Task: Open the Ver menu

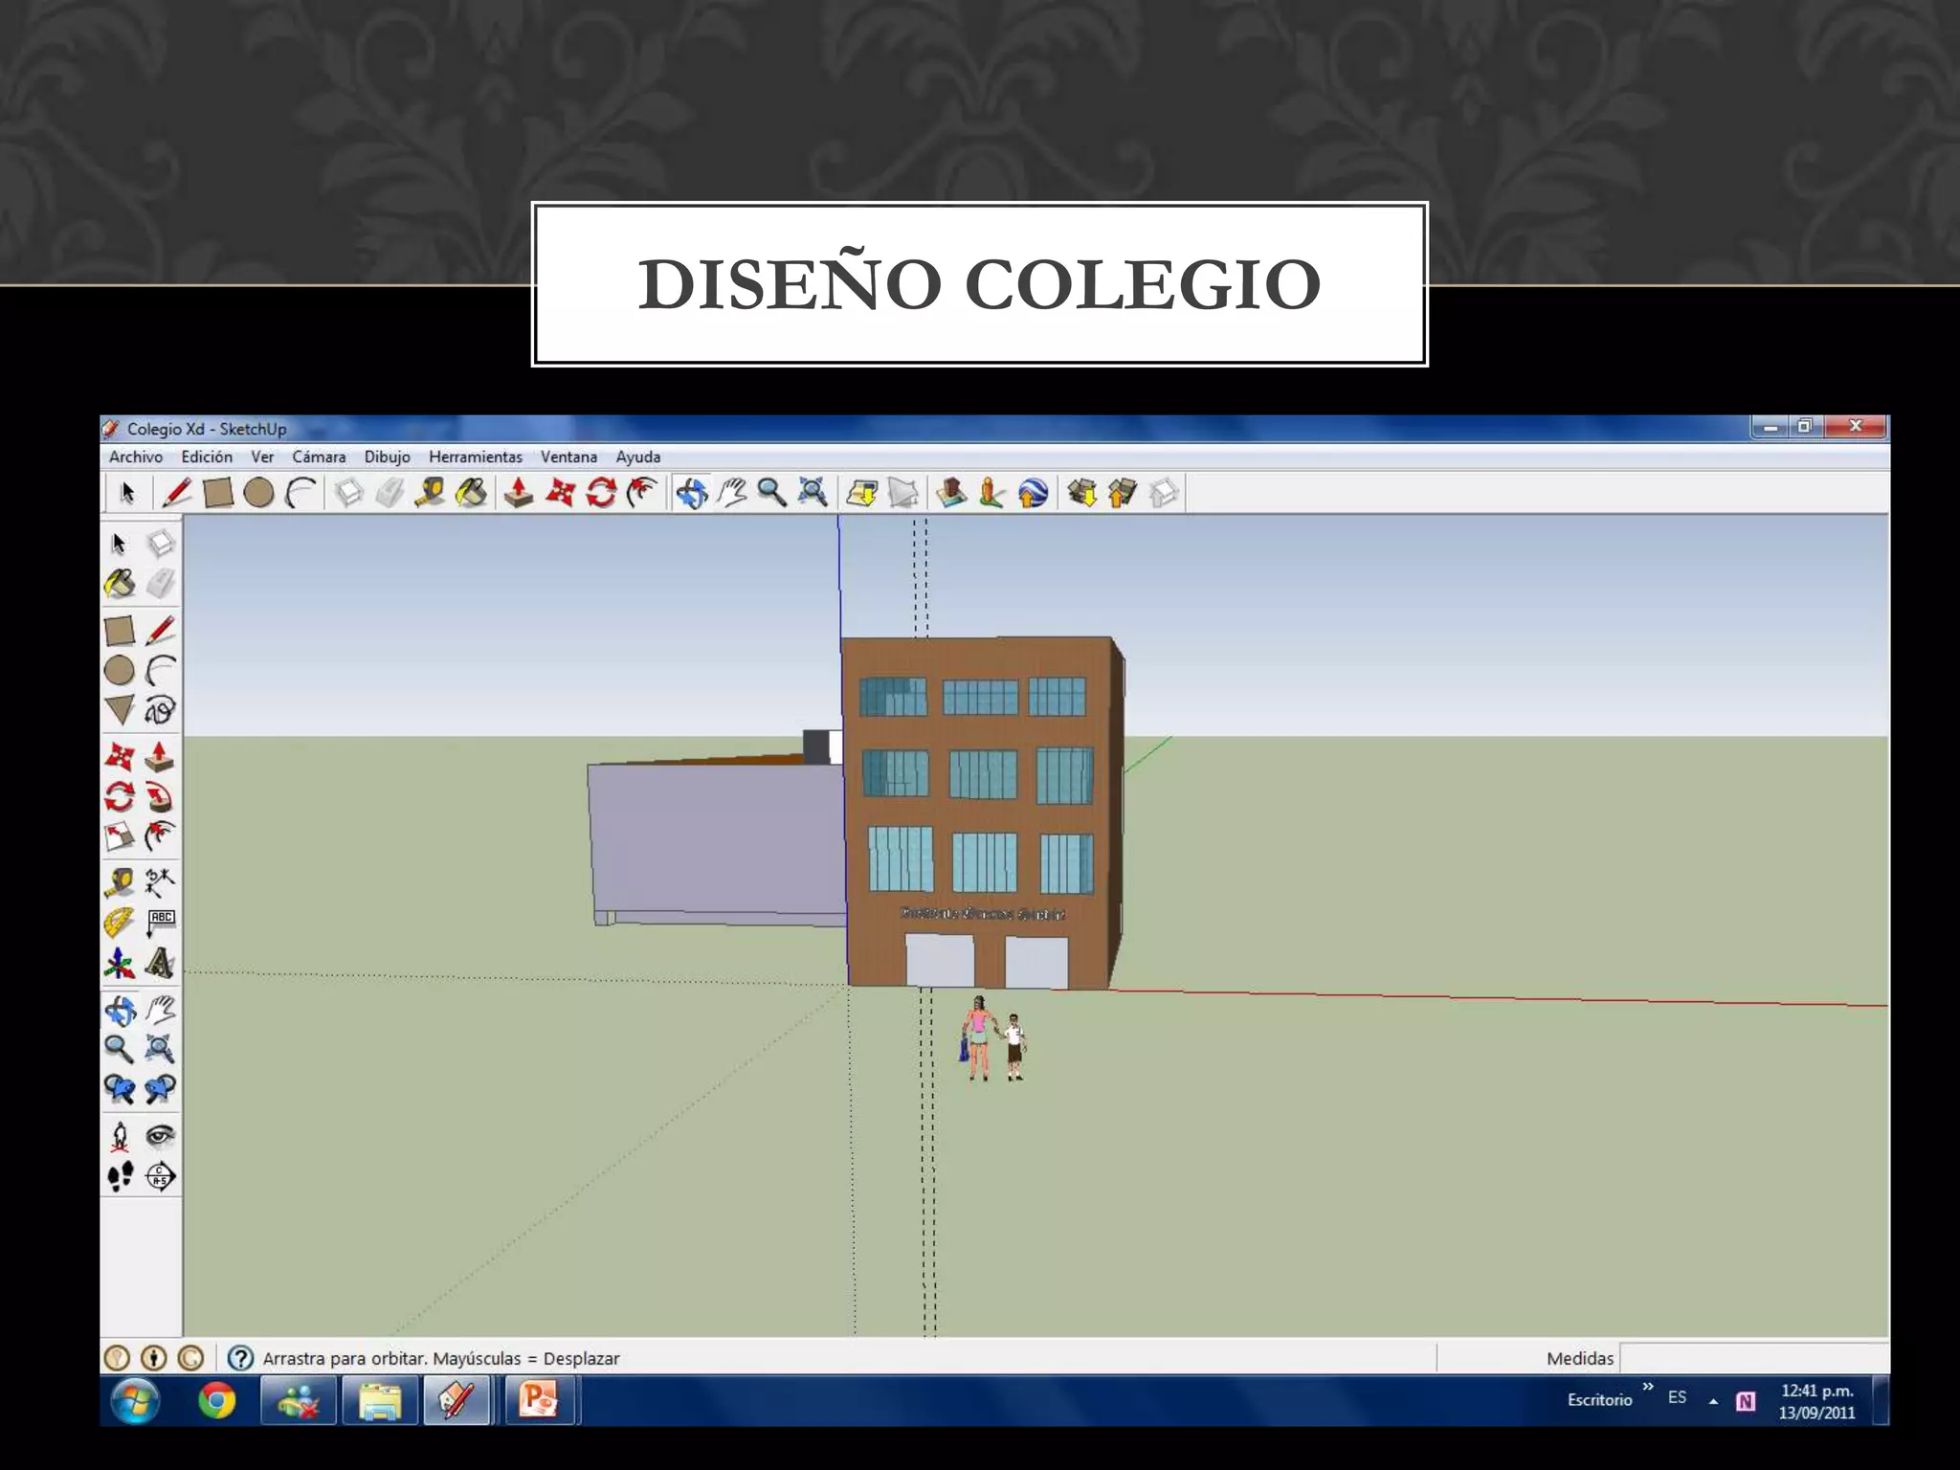Action: click(262, 457)
